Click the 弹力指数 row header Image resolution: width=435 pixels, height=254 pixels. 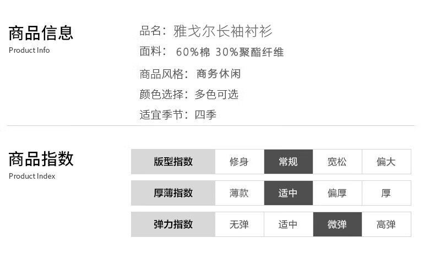(173, 224)
